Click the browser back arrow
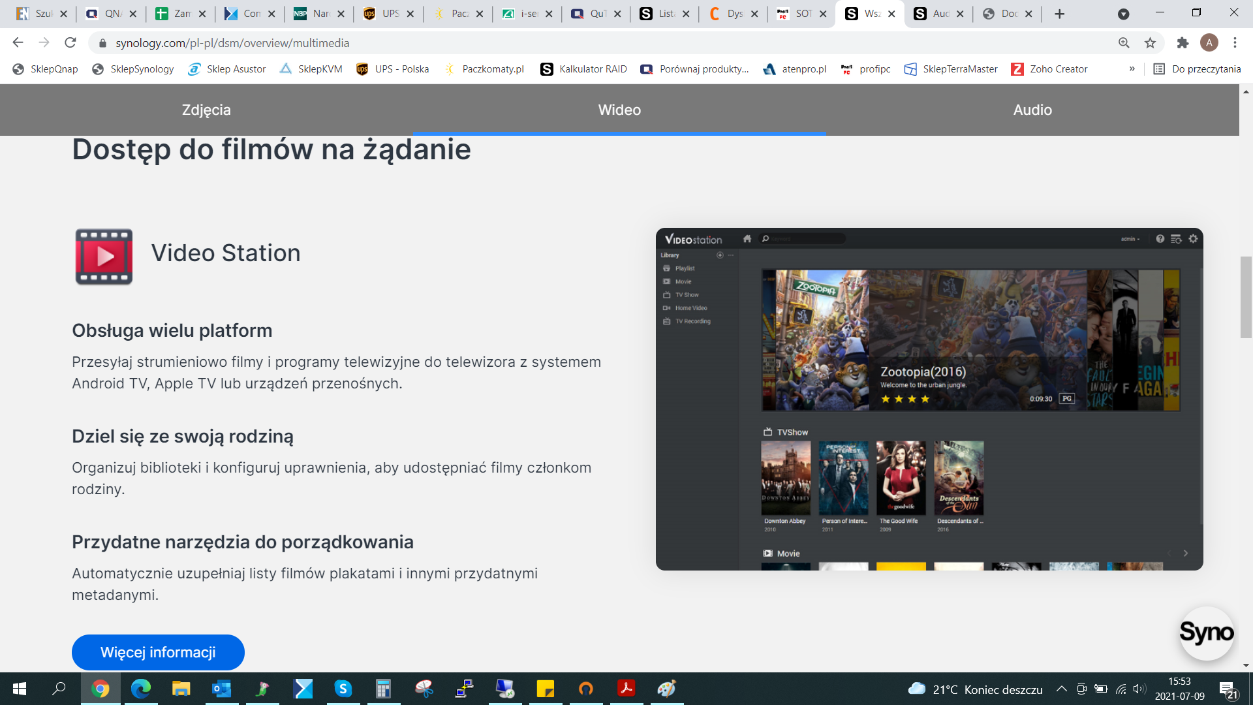The width and height of the screenshot is (1253, 705). (18, 42)
